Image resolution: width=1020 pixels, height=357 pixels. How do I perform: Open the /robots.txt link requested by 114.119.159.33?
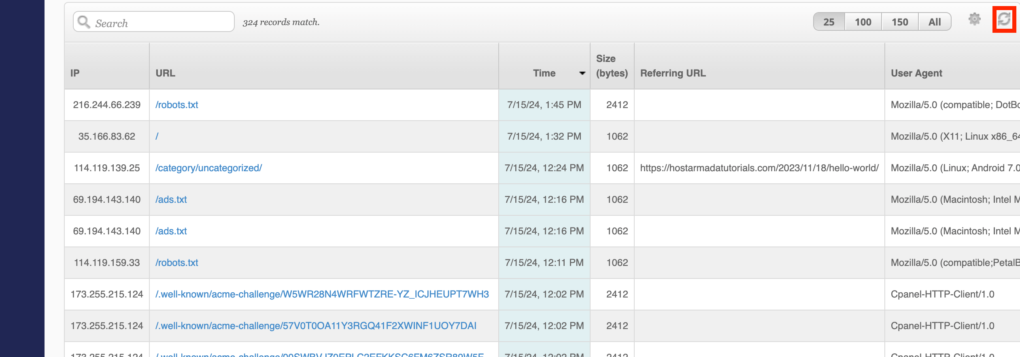[177, 263]
